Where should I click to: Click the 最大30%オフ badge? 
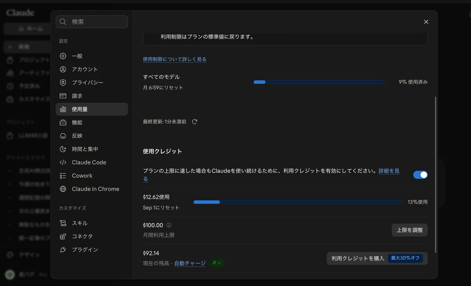(x=405, y=259)
